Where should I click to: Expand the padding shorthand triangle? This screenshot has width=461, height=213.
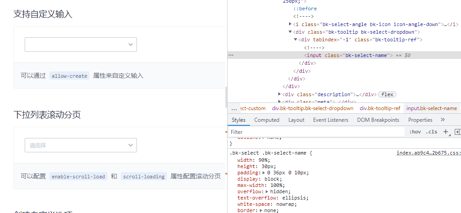(x=264, y=173)
